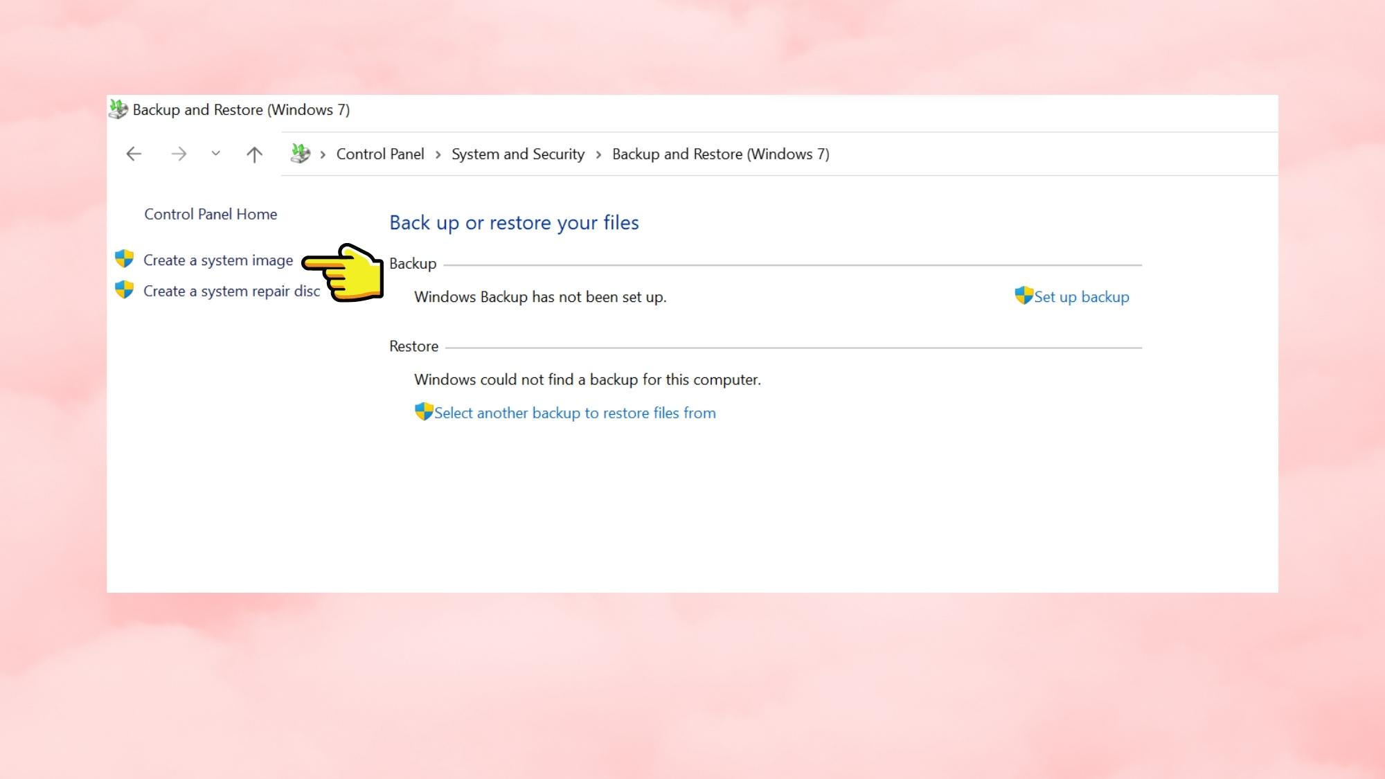Go to System and Security breadcrumb
The image size is (1385, 779).
click(518, 154)
